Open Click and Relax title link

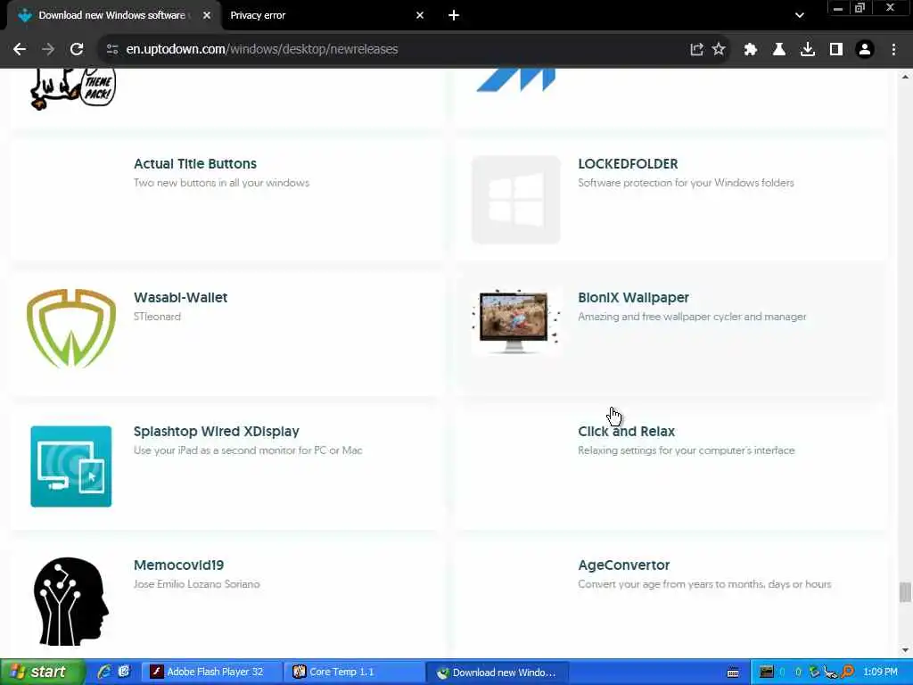(627, 432)
